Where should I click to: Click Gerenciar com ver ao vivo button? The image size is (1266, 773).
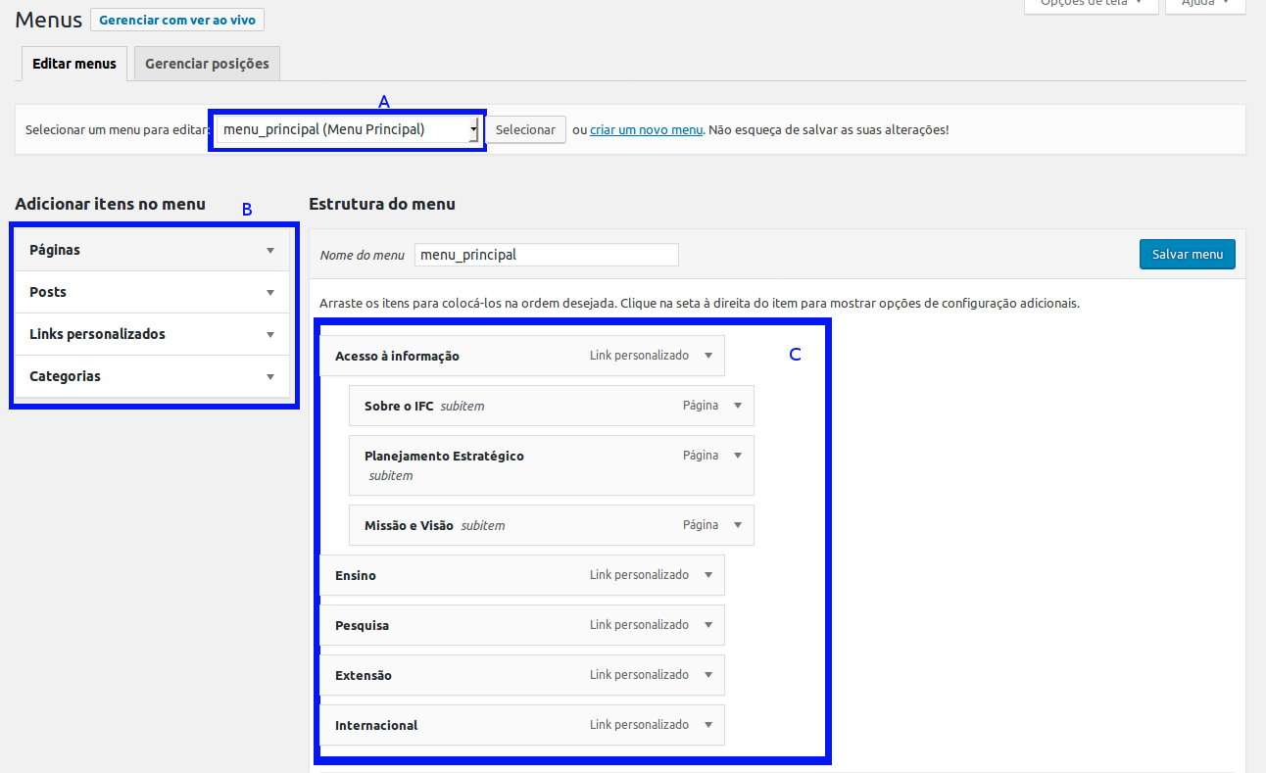[x=177, y=20]
